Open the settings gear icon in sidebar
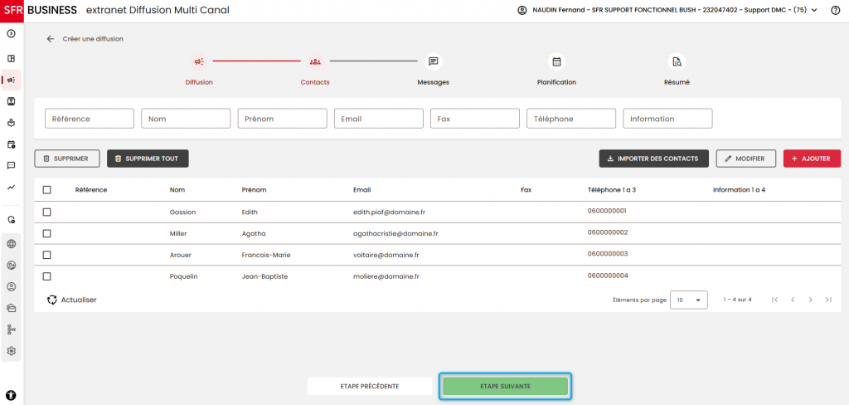 coord(11,351)
